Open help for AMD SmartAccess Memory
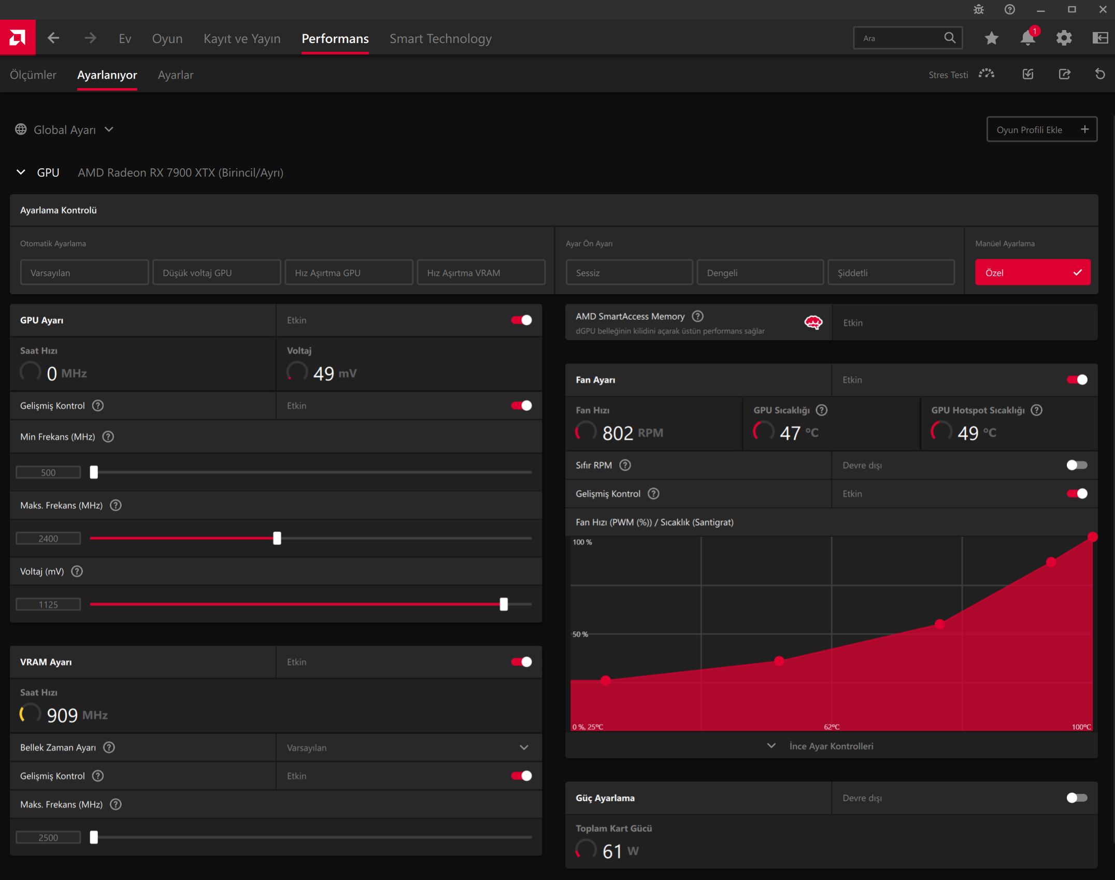 coord(697,316)
